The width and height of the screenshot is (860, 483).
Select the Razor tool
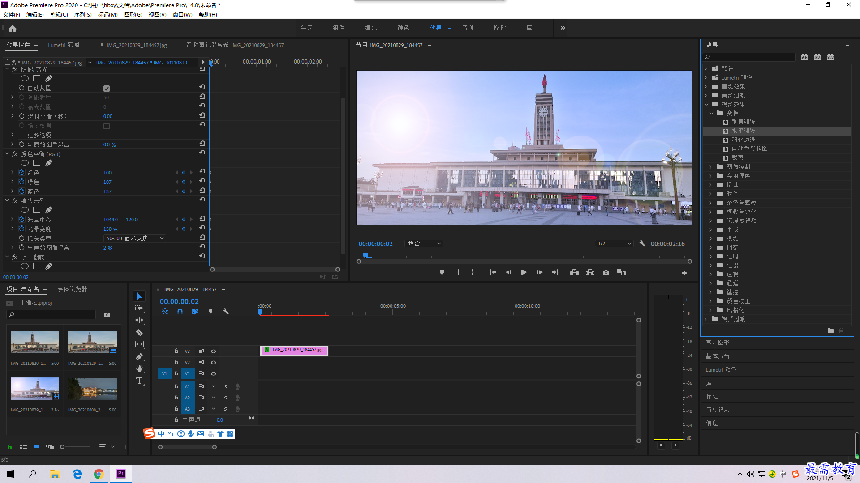(139, 332)
